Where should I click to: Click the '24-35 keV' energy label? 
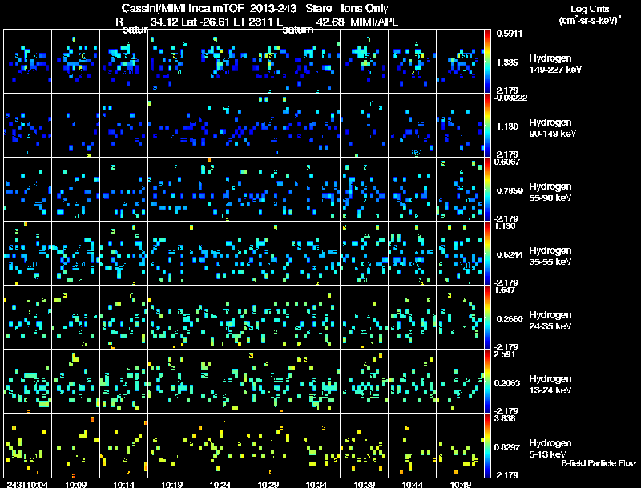pyautogui.click(x=550, y=326)
